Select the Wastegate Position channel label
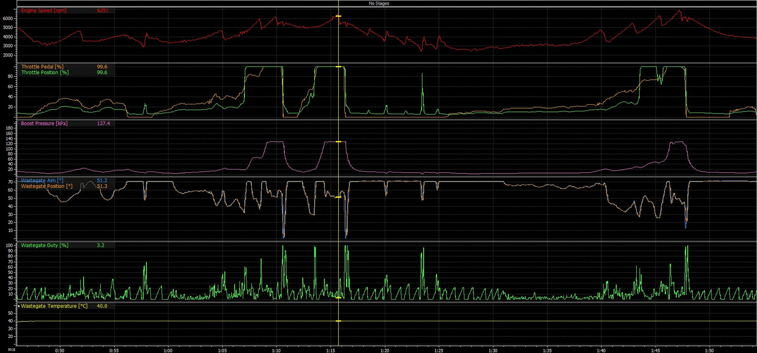 pos(46,186)
